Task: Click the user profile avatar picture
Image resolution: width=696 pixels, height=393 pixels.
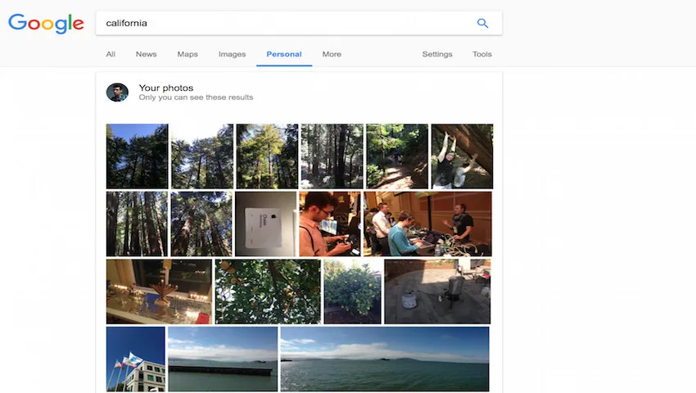Action: [x=117, y=93]
